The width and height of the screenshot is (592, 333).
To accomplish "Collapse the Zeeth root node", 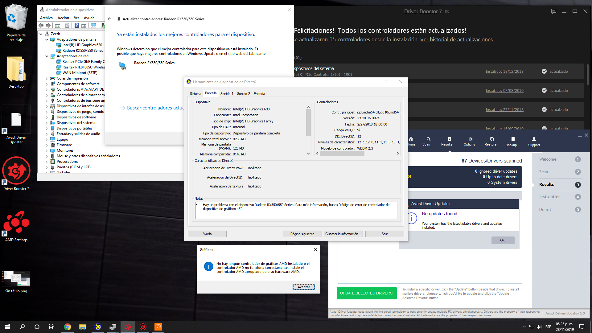I will tap(41, 34).
